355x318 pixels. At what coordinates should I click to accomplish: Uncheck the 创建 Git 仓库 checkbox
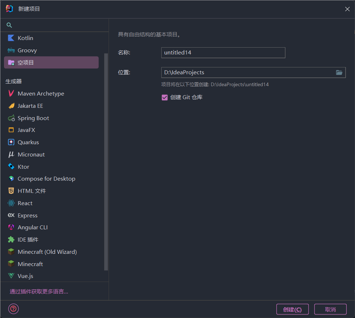(165, 97)
